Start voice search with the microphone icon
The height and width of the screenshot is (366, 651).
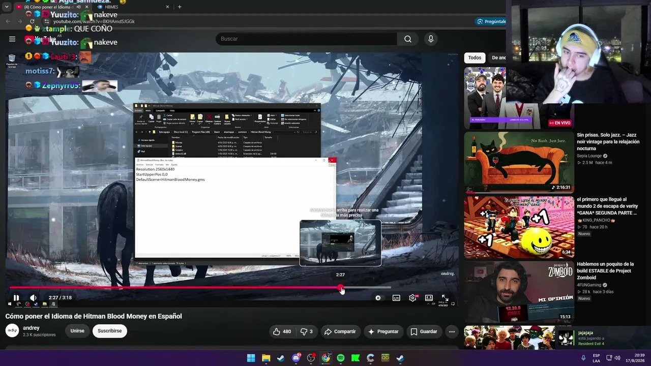tap(431, 39)
